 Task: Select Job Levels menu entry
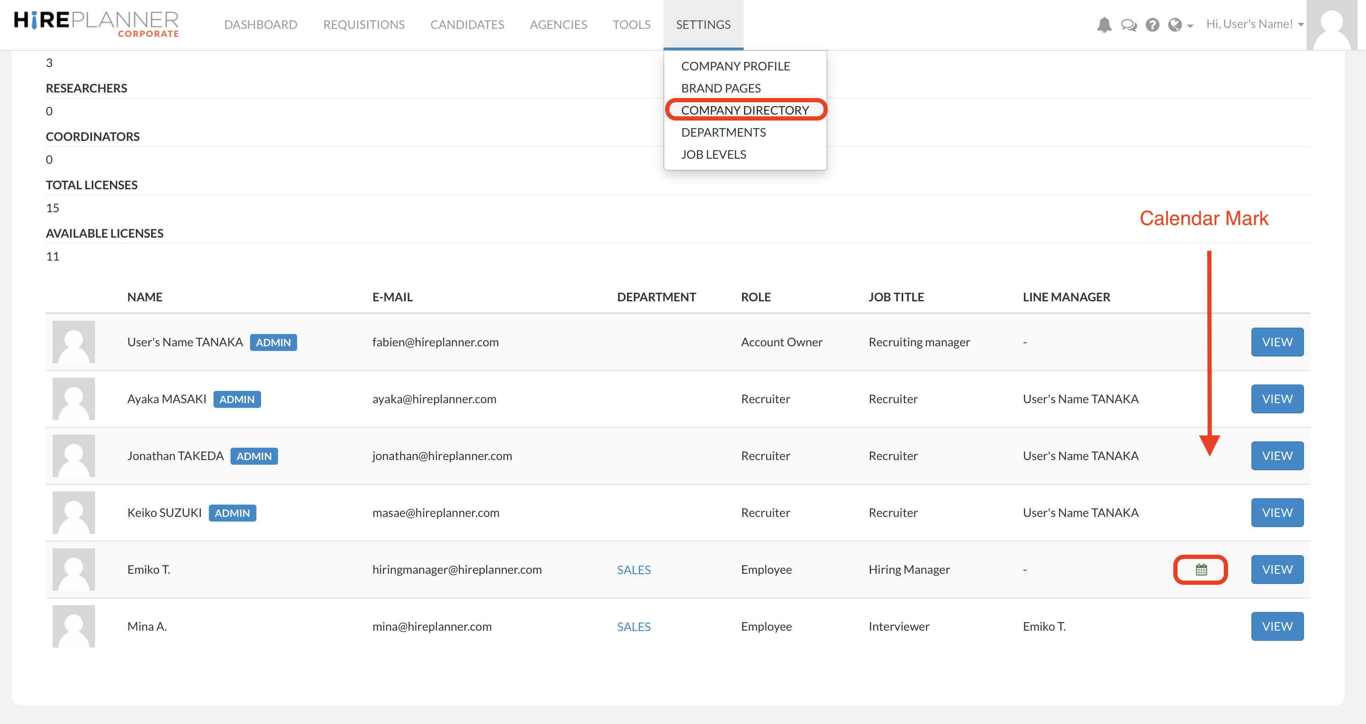tap(713, 155)
